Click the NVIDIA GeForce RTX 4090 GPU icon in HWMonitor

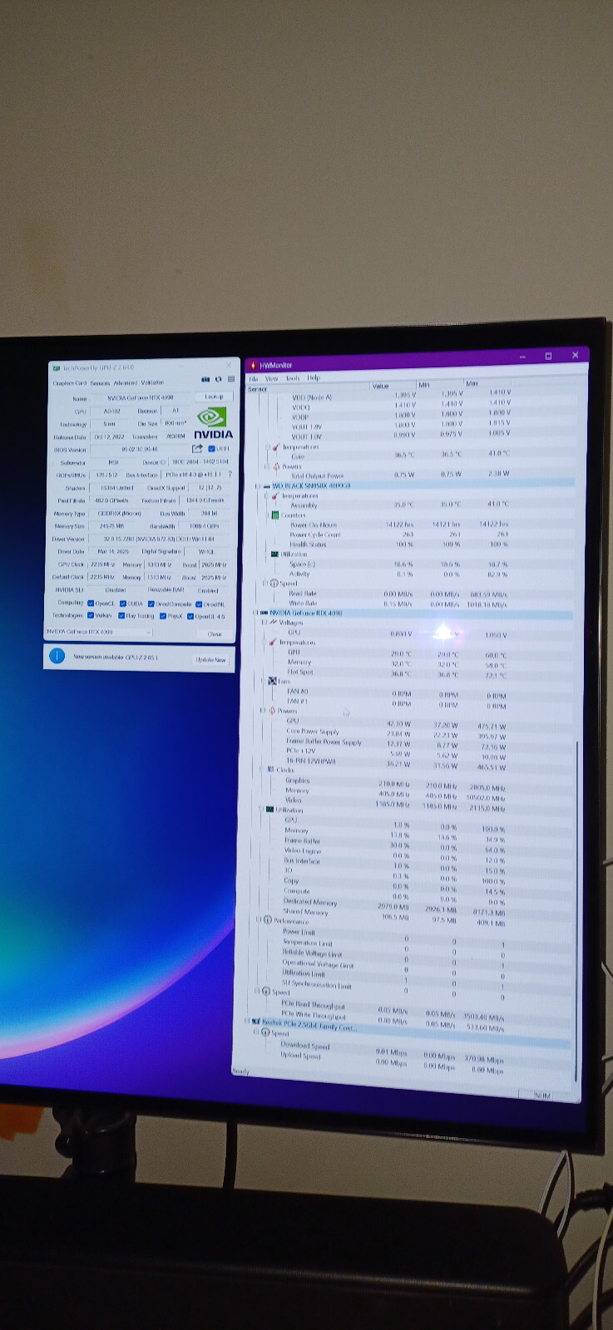click(264, 613)
